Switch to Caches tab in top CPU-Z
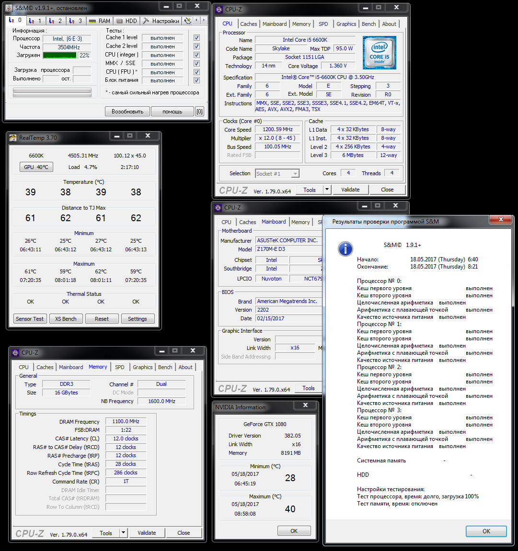The image size is (518, 551). click(248, 24)
